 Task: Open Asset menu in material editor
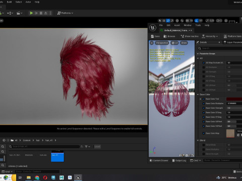(x=177, y=25)
